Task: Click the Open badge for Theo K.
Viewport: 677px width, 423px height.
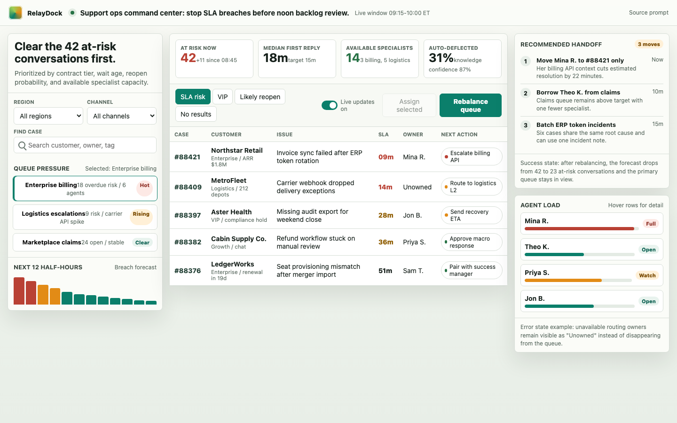Action: tap(649, 250)
